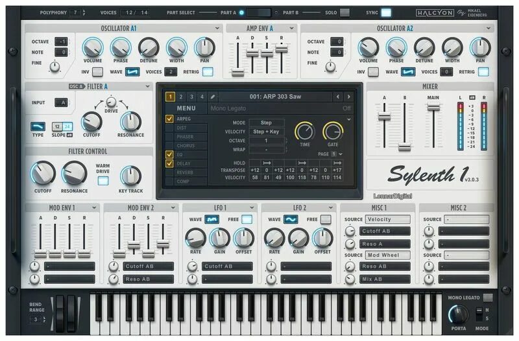Switch to display tab 4
Image resolution: width=519 pixels, height=341 pixels.
[x=202, y=97]
